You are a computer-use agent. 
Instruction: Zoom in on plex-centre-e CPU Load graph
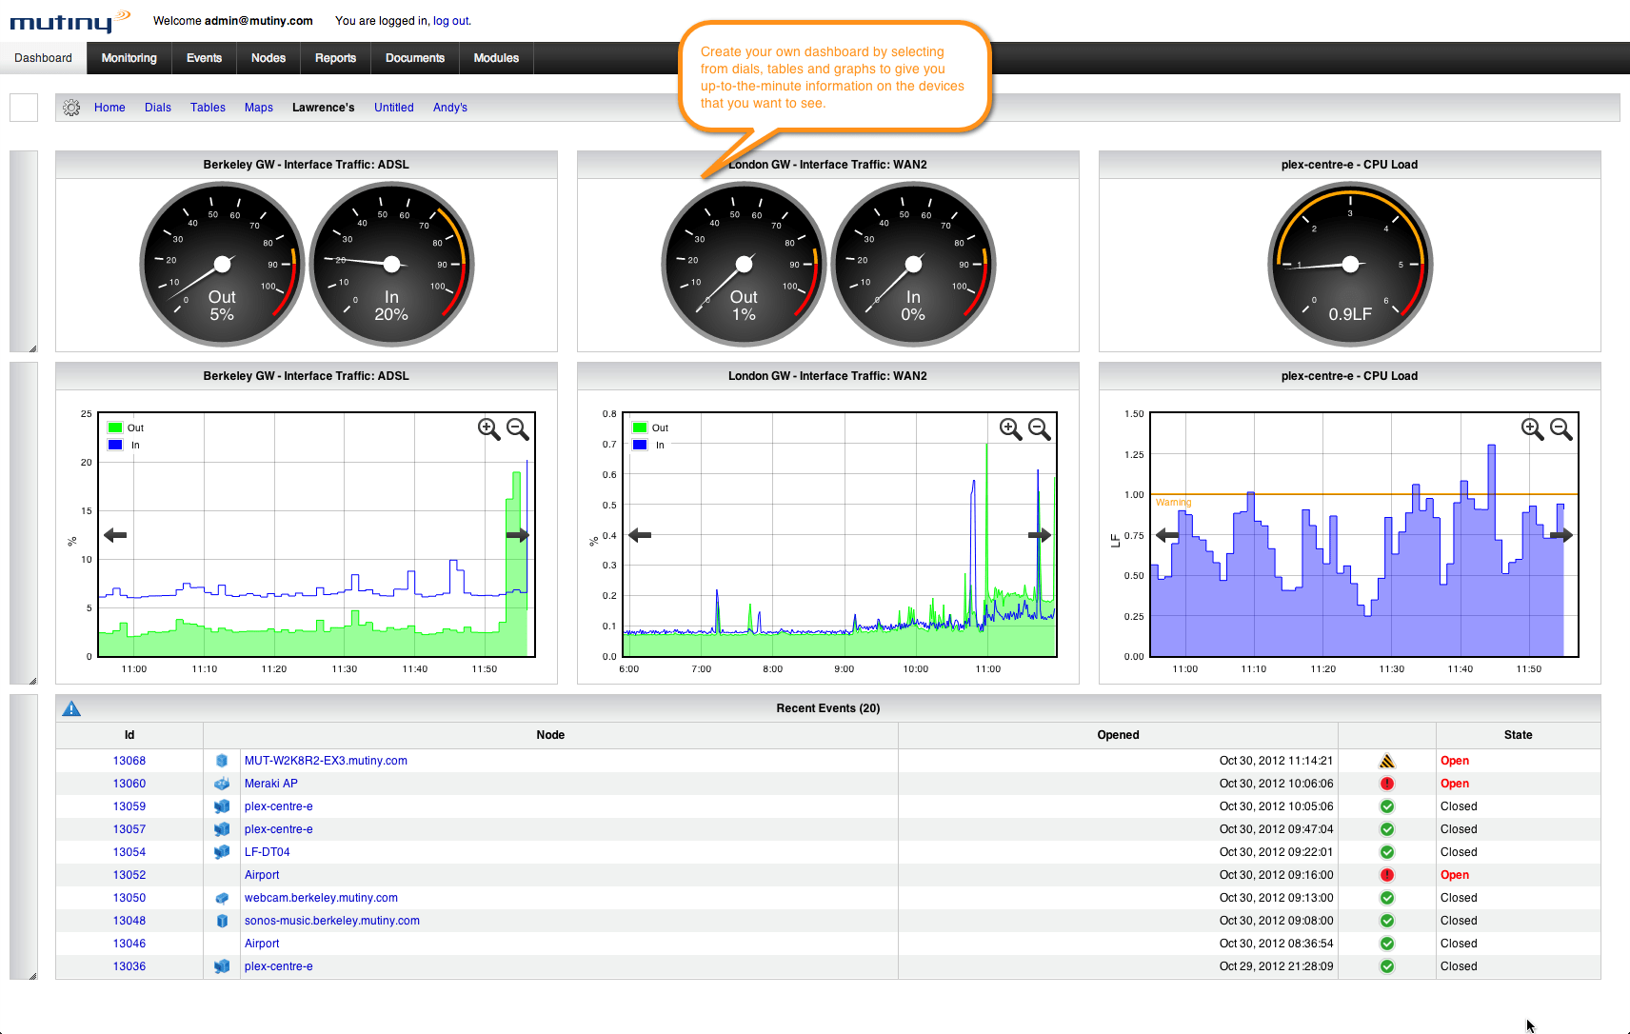[1532, 429]
